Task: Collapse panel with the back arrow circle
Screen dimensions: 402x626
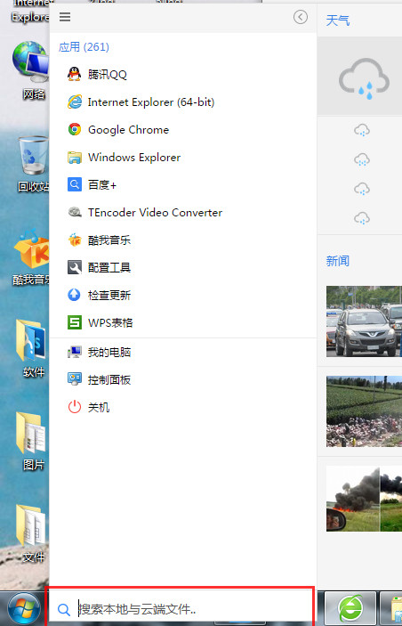Action: click(301, 17)
